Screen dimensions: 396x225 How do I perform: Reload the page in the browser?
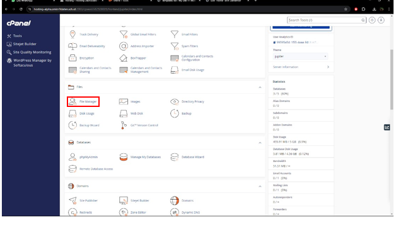click(x=21, y=9)
